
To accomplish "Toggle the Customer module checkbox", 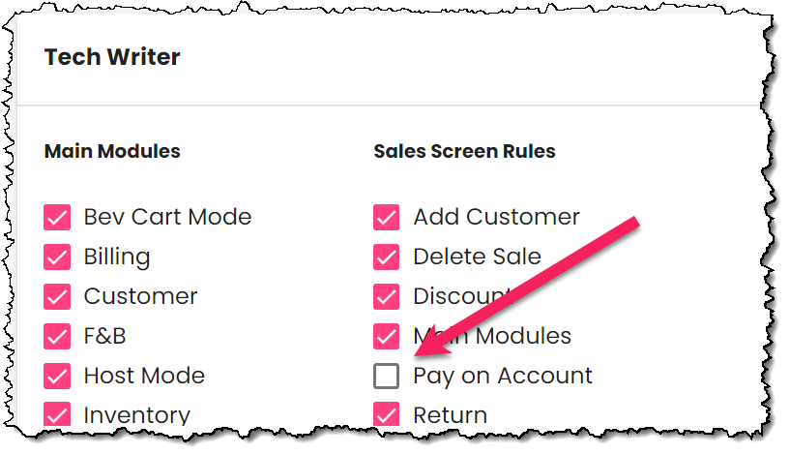I will [x=58, y=296].
